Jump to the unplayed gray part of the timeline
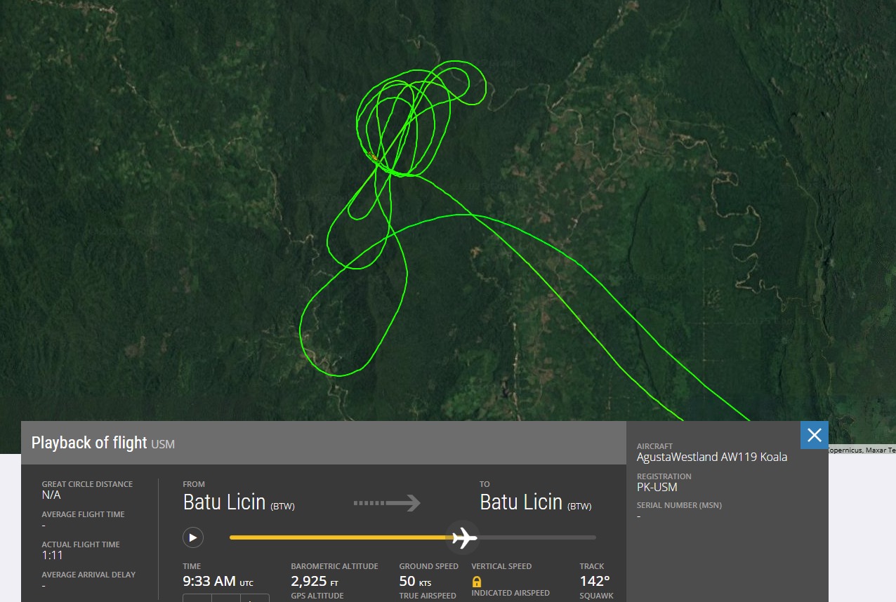Screen dimensions: 896x602 tap(537, 538)
